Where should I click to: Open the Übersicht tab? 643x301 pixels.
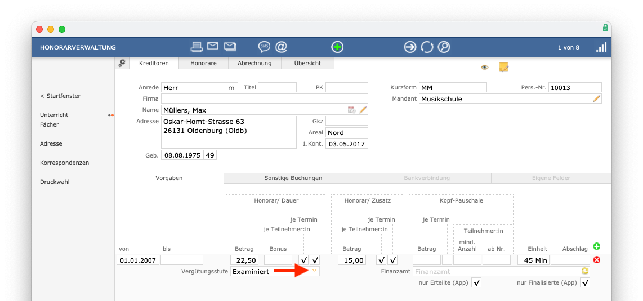point(307,63)
